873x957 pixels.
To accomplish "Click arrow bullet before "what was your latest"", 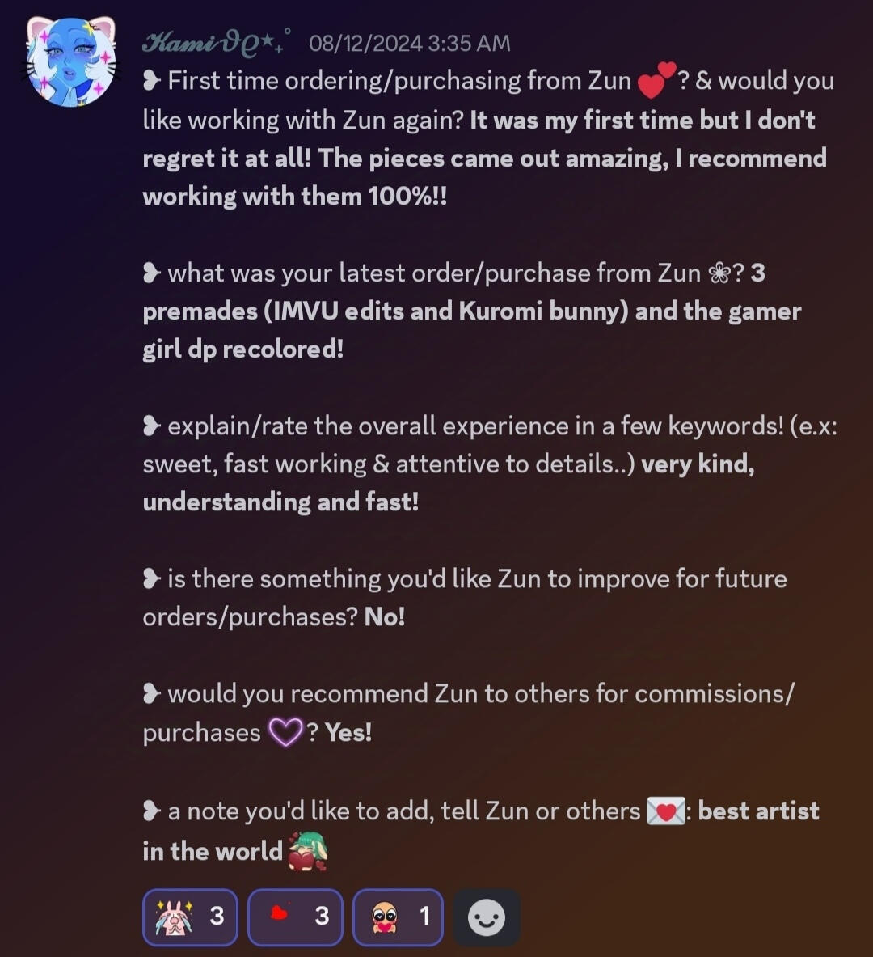I will click(x=151, y=273).
